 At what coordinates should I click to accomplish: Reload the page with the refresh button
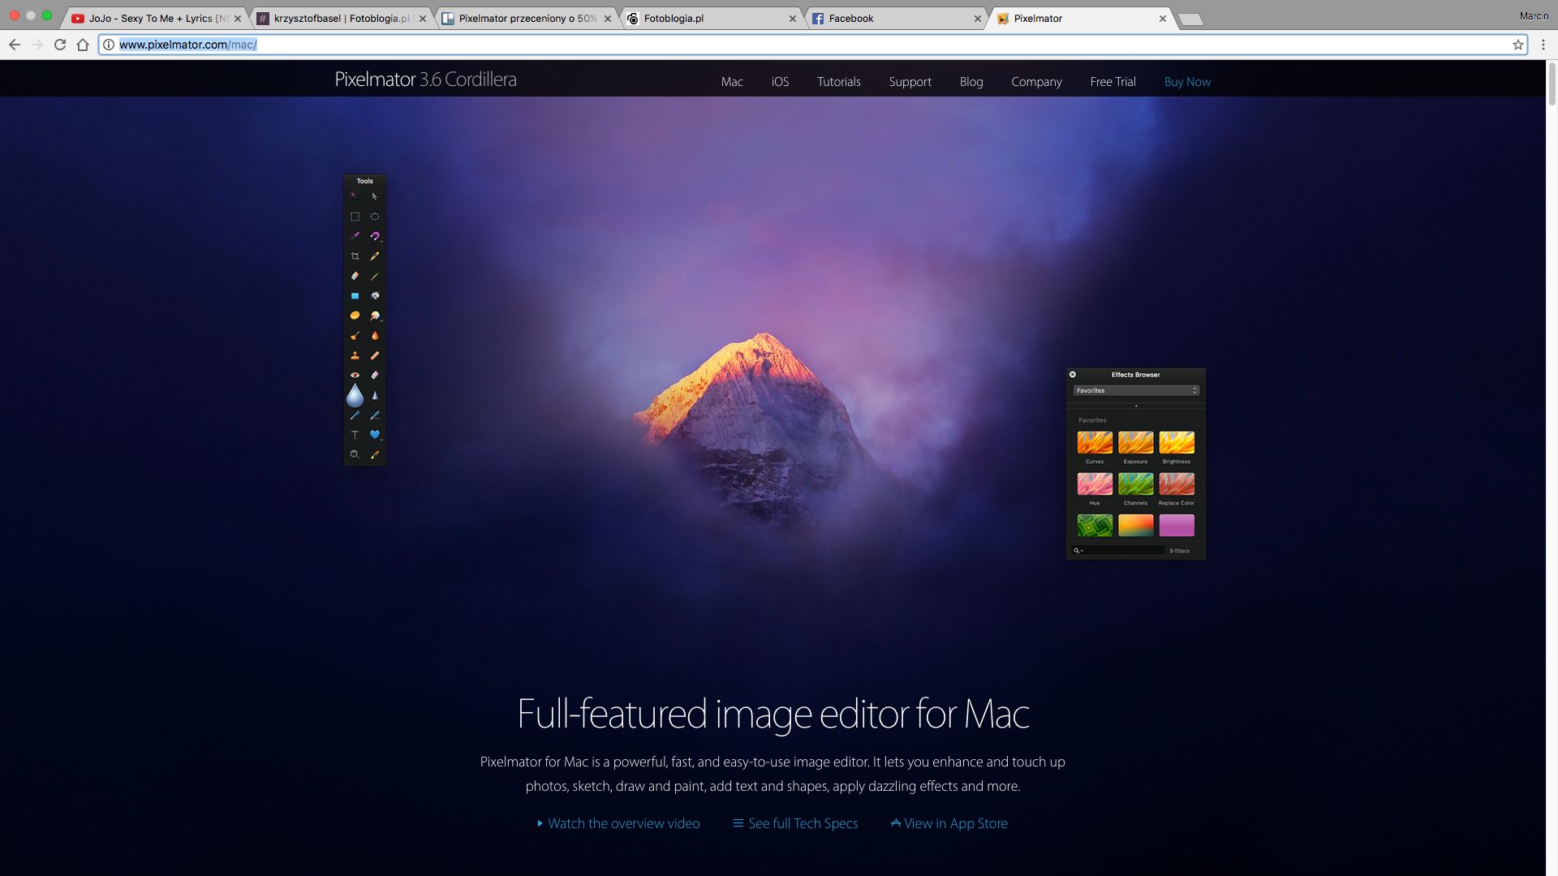(x=60, y=45)
